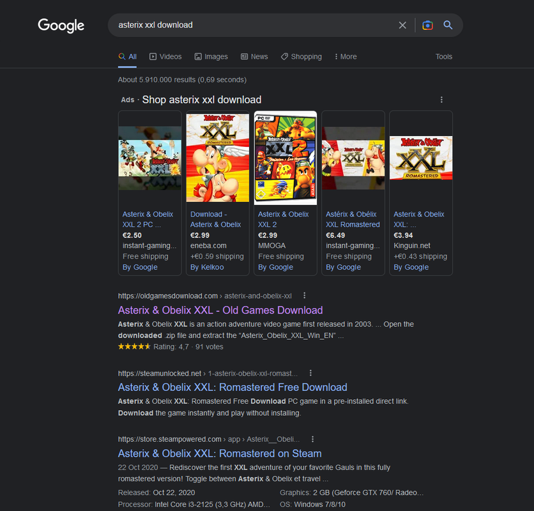
Task: Open Asterix & Obelix XXL - Old Games Download
Action: 220,310
